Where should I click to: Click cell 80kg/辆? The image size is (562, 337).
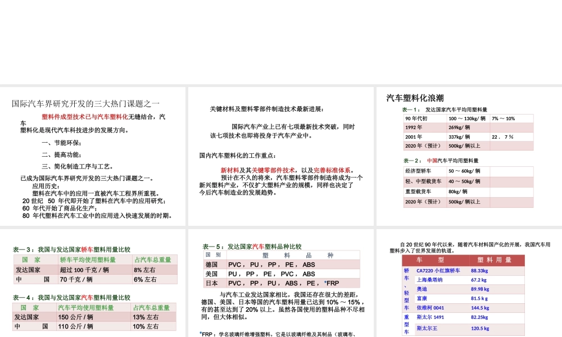pos(468,192)
